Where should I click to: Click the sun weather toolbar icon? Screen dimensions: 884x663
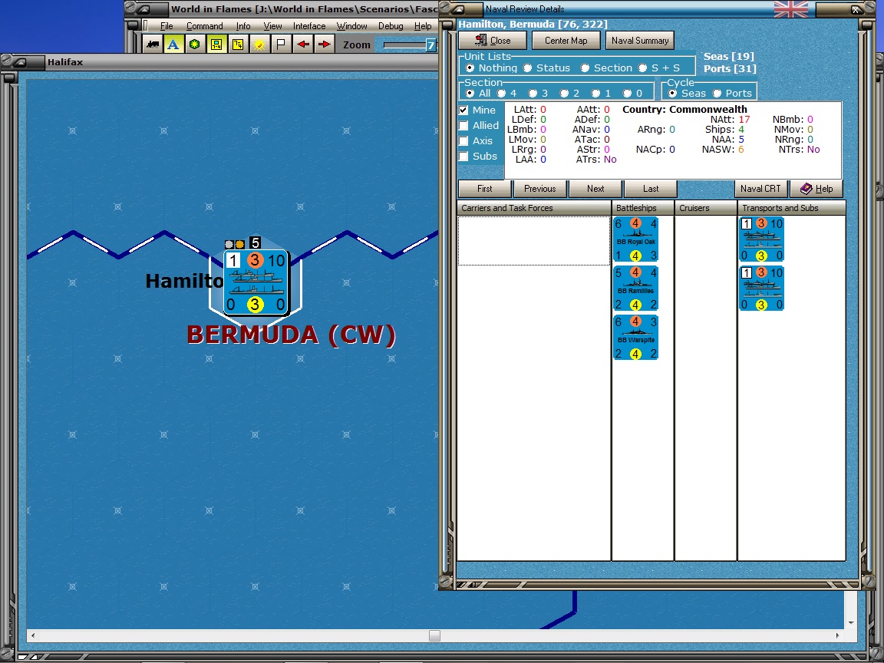click(x=259, y=44)
